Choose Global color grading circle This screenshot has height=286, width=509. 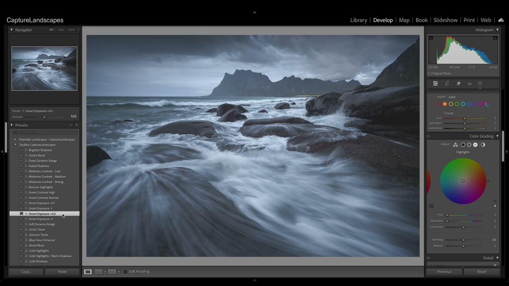click(483, 145)
